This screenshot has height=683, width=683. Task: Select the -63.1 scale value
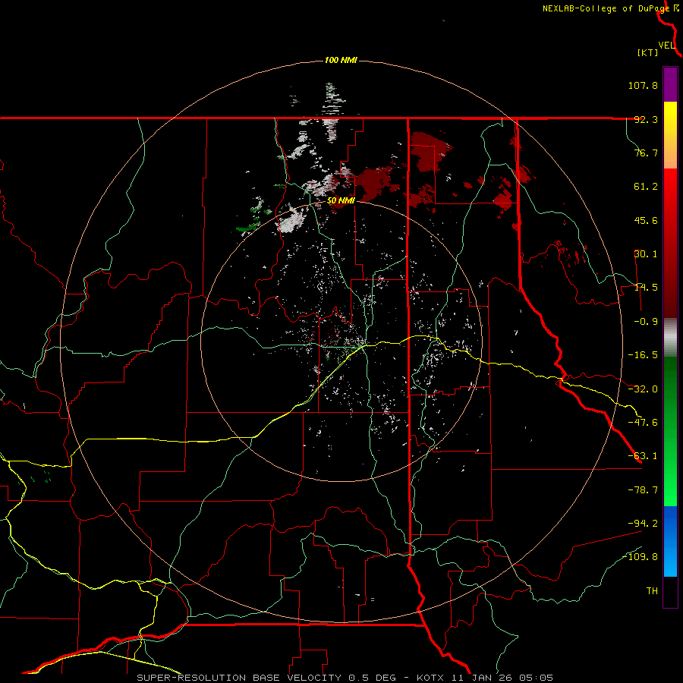643,456
